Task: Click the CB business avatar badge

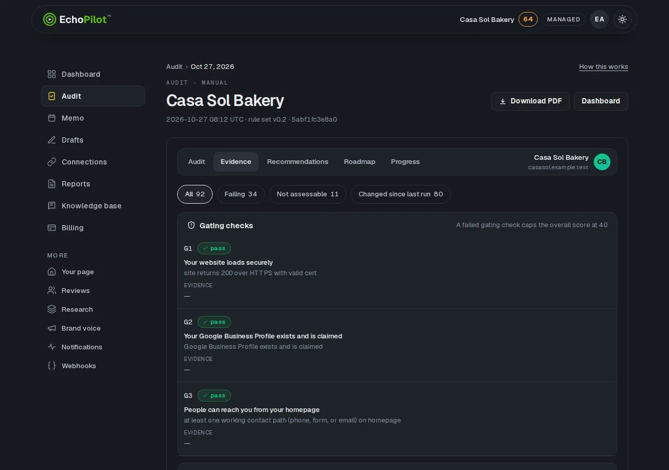Action: [x=602, y=162]
